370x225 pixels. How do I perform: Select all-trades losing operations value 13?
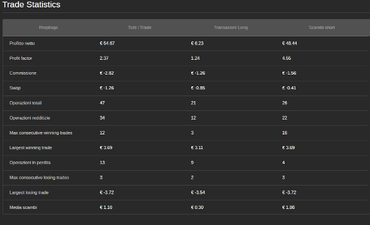coord(102,163)
